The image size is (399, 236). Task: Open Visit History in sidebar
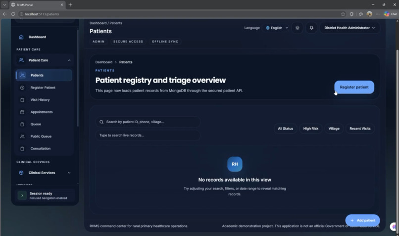click(x=44, y=100)
